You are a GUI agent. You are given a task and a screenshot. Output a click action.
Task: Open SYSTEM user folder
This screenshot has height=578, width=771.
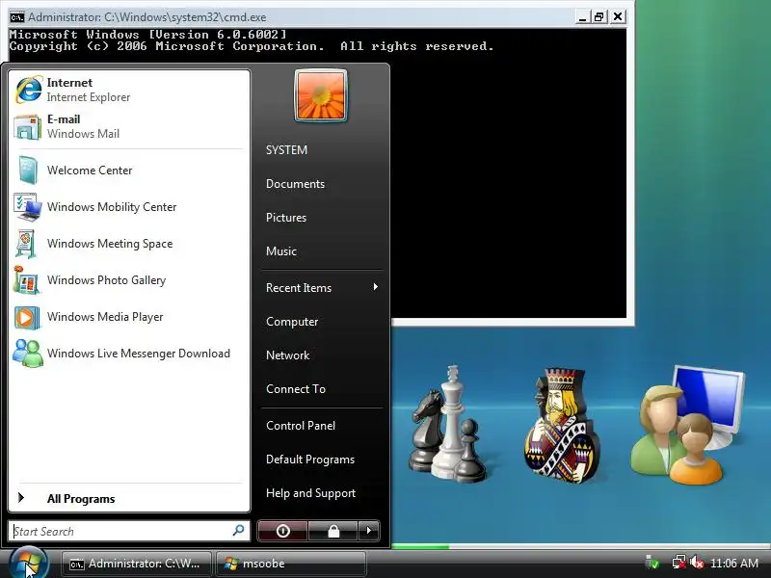tap(286, 150)
